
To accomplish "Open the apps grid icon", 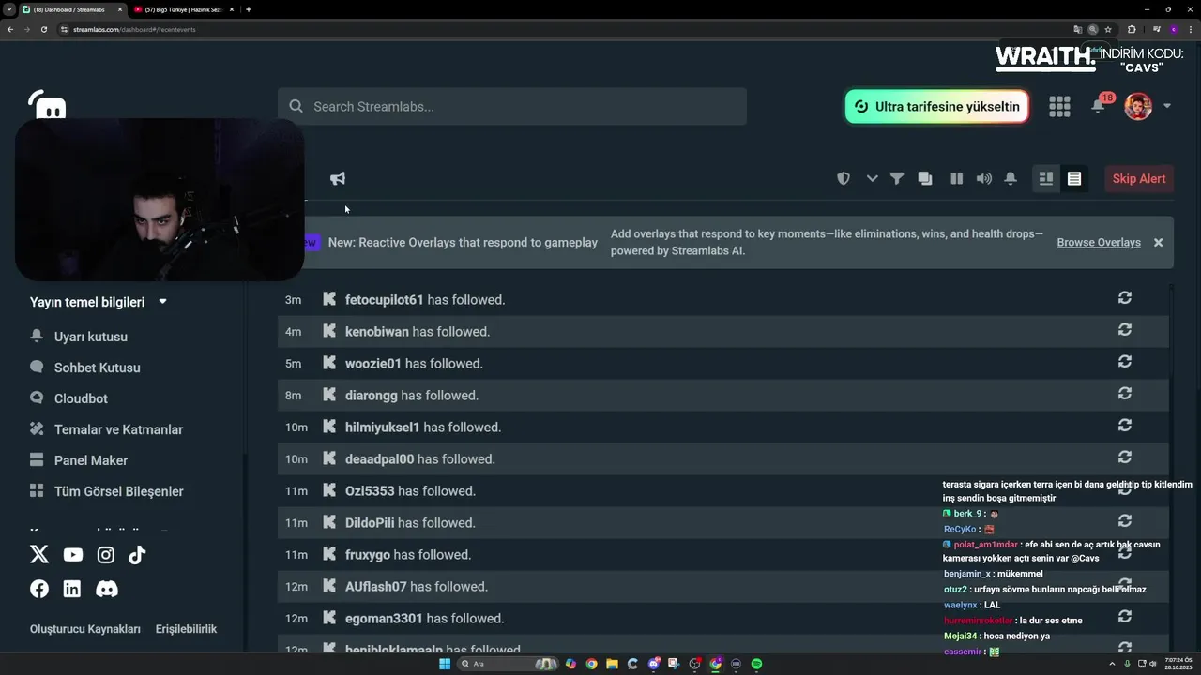I will point(1059,107).
